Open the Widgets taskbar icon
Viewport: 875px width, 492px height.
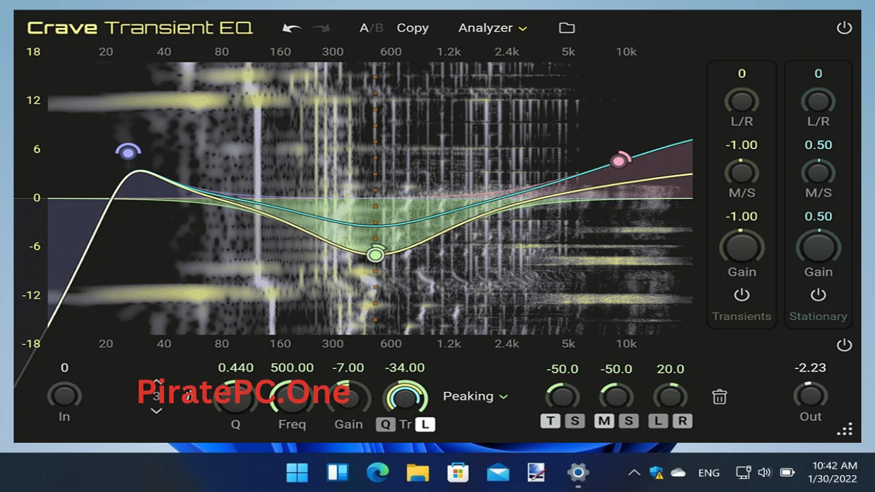click(x=338, y=472)
